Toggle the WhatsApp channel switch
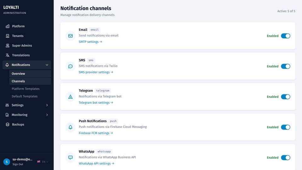302x170 pixels. pyautogui.click(x=285, y=157)
